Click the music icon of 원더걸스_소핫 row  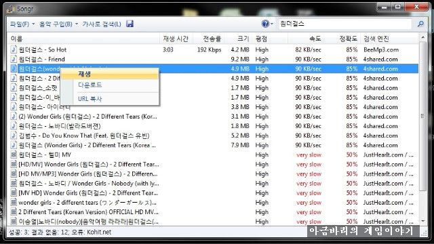[x=14, y=88]
